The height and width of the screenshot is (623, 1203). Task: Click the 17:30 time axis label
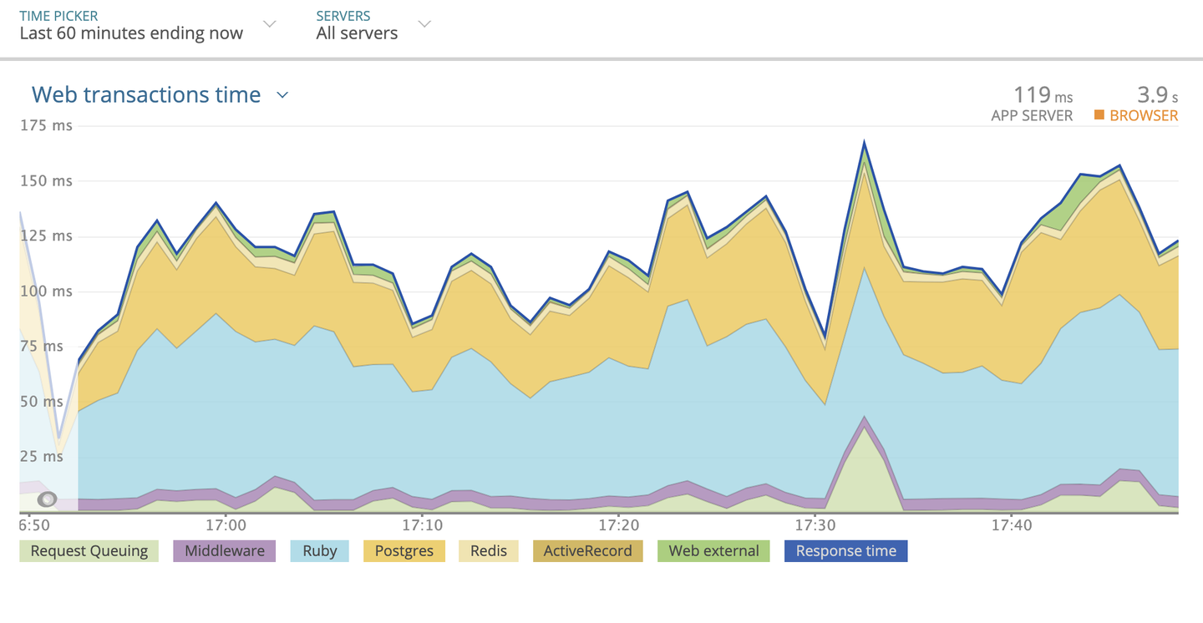pos(815,525)
